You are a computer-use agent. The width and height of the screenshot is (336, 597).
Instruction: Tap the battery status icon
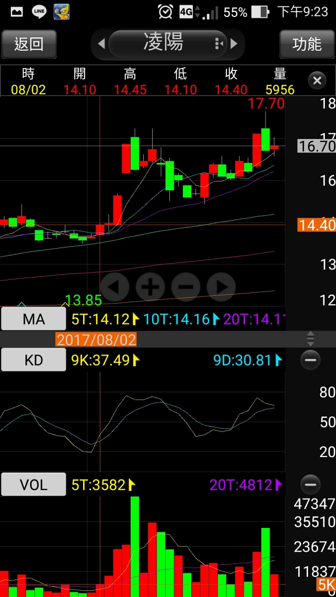click(260, 12)
